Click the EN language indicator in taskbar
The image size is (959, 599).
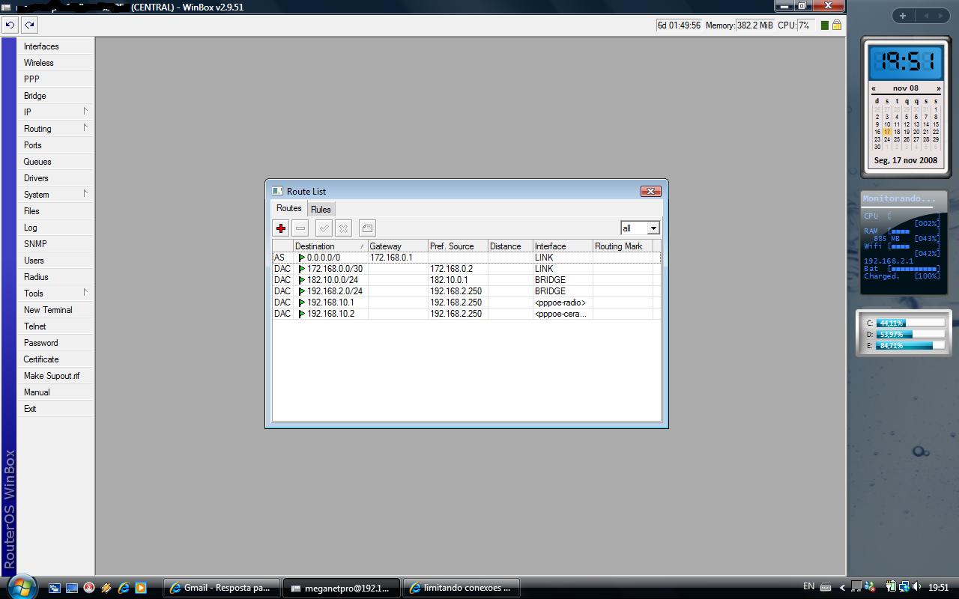(808, 586)
